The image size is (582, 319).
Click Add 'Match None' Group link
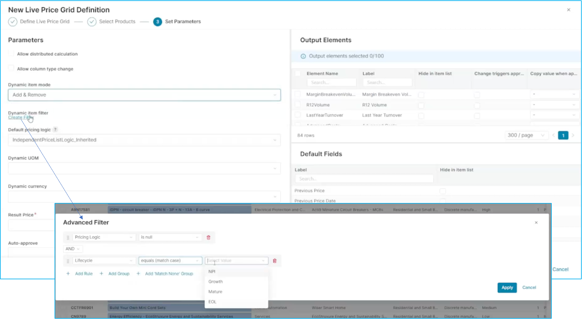point(169,274)
